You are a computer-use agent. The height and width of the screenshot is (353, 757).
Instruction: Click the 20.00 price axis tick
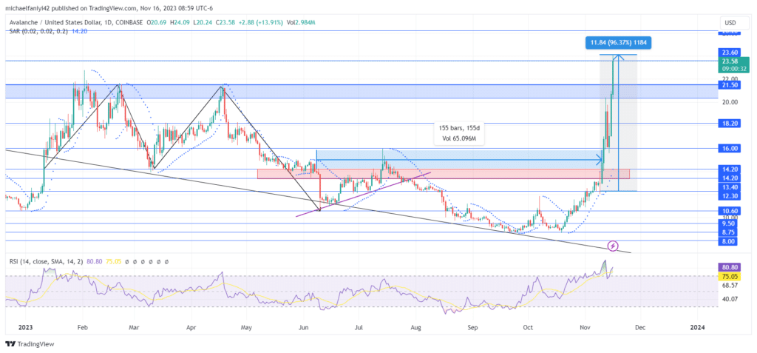(x=729, y=102)
